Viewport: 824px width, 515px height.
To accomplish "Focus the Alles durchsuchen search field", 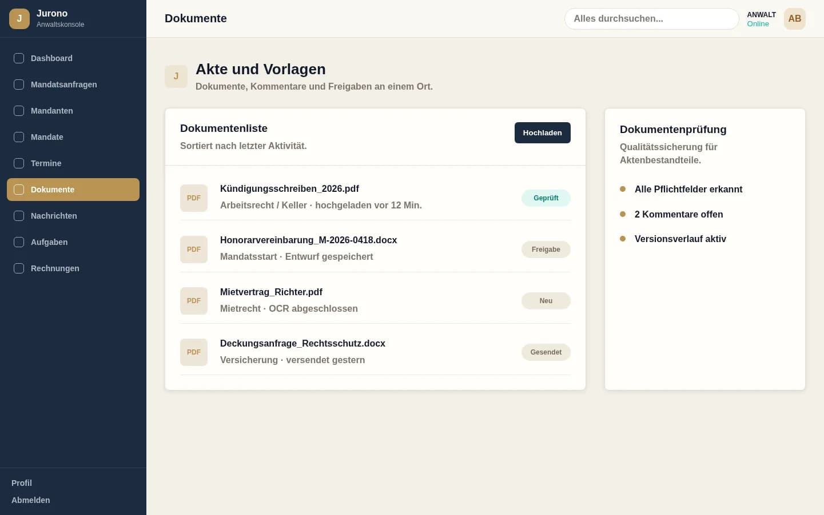I will pyautogui.click(x=652, y=19).
